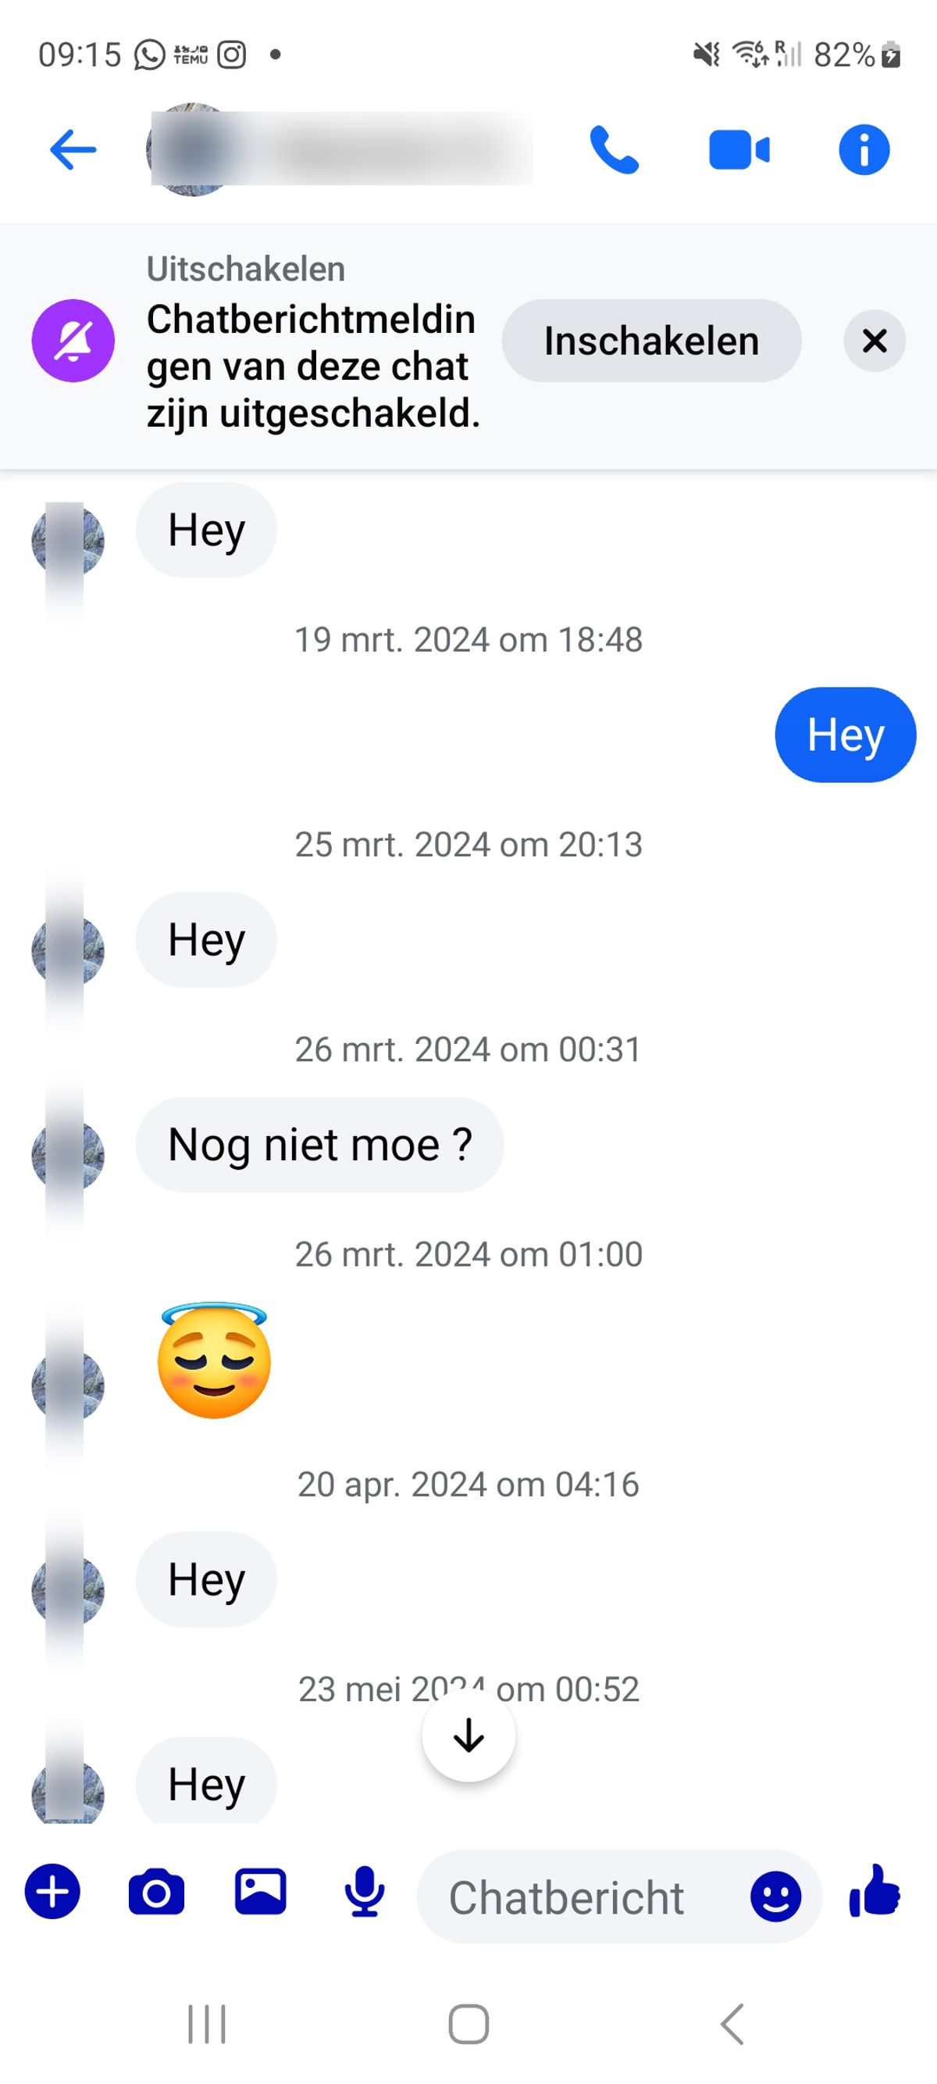Open the photo gallery picker icon
Viewport: 937px width, 2084px height.
click(260, 1892)
